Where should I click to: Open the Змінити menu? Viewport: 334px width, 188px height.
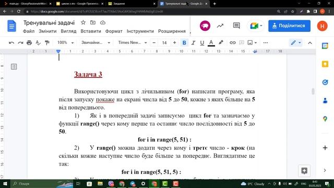tap(47, 31)
